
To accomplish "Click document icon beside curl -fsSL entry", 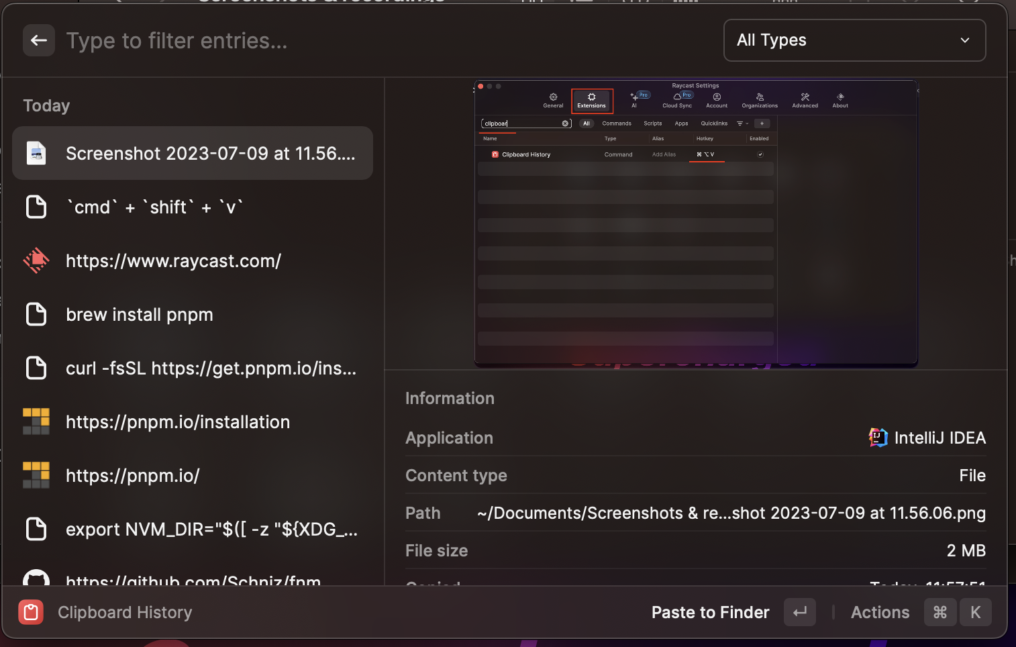I will (x=36, y=368).
